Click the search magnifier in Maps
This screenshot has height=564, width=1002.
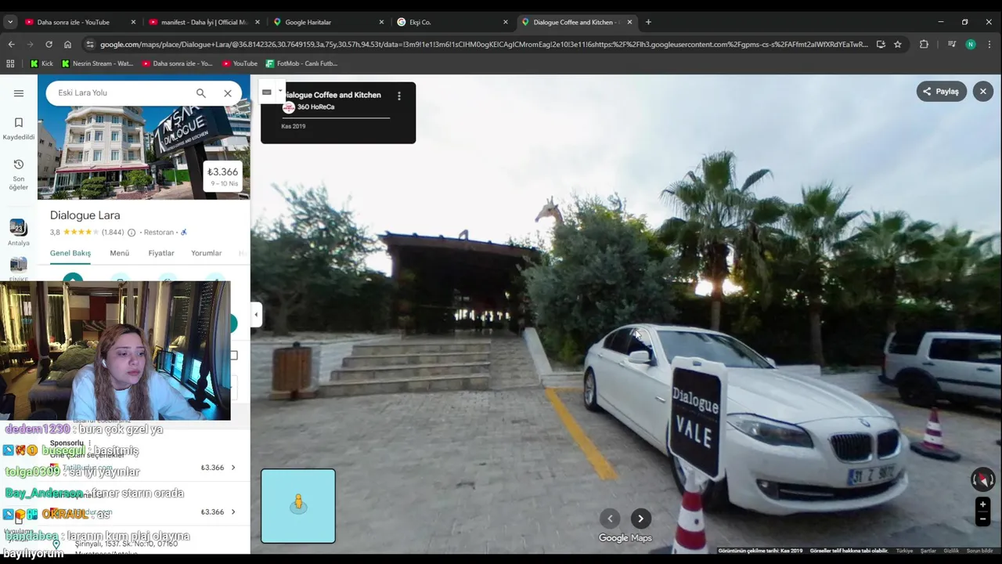(x=201, y=93)
